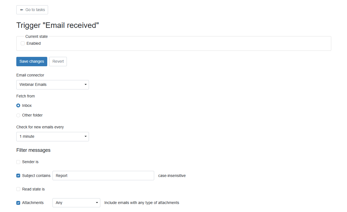347x212 pixels.
Task: Uncheck the Attachments filter checkbox
Action: (x=18, y=203)
